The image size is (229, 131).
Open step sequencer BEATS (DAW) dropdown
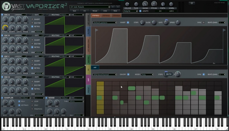pos(222,22)
